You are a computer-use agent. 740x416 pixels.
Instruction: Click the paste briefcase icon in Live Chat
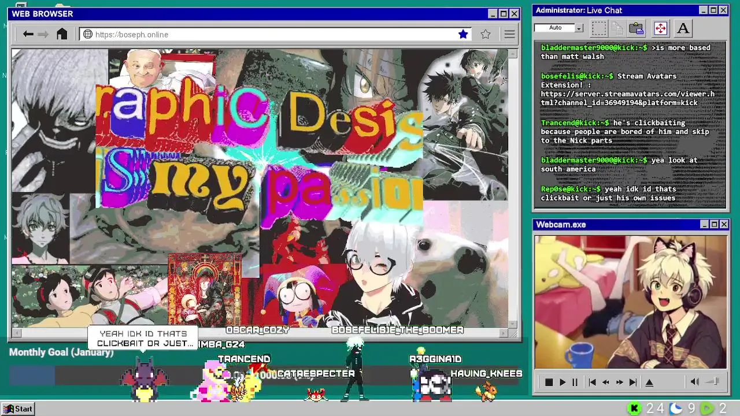coord(637,28)
